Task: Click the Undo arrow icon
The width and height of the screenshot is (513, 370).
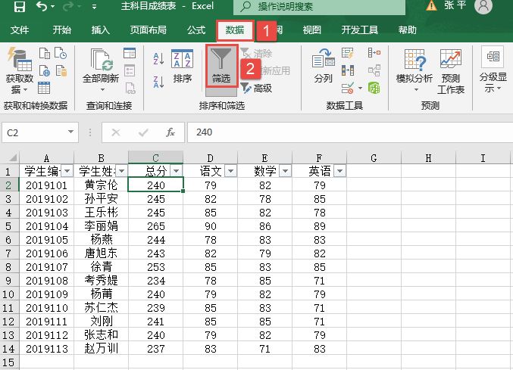Action: 42,6
